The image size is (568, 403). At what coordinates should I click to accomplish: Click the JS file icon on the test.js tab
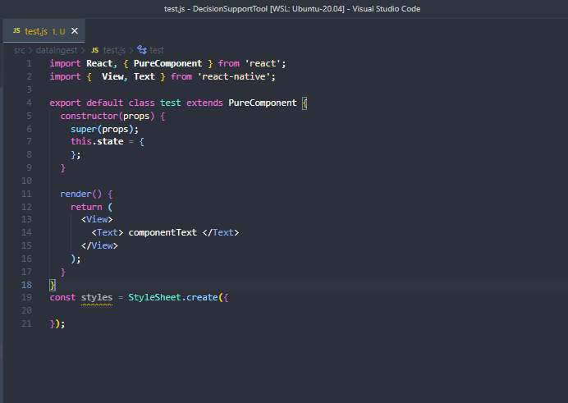click(x=16, y=31)
